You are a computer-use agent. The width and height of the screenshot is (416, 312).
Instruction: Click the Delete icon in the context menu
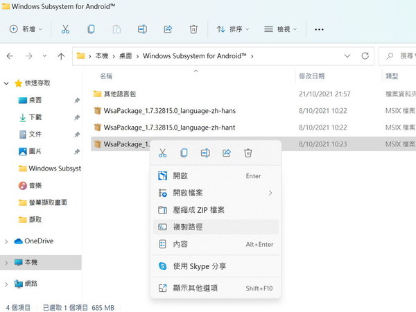point(248,153)
